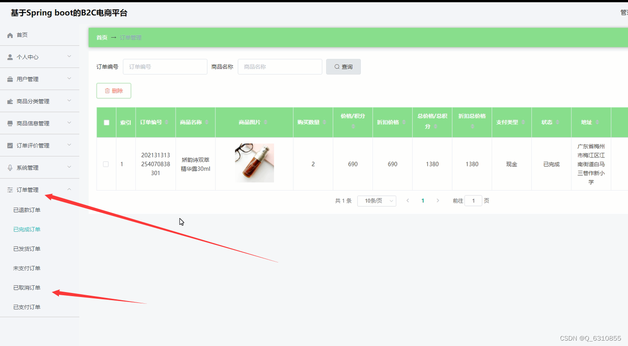Expand the 用户管理 menu chevron
Screen dimensions: 628x346
[69, 79]
